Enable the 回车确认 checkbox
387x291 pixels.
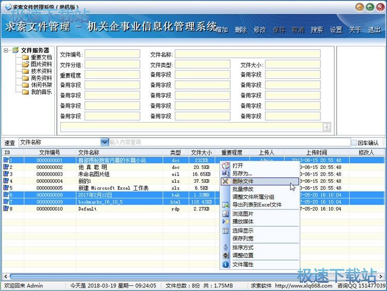(x=354, y=143)
